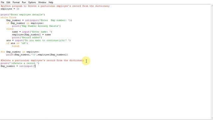Click the scrollbar down arrow

(x=212, y=118)
